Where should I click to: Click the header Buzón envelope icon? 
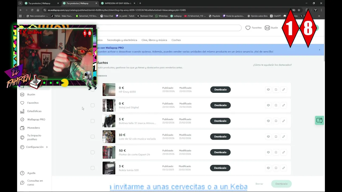[x=267, y=28]
